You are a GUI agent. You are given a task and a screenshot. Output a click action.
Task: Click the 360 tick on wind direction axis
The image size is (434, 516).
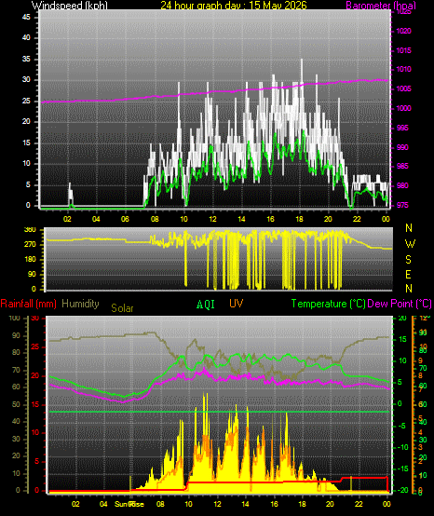30,230
